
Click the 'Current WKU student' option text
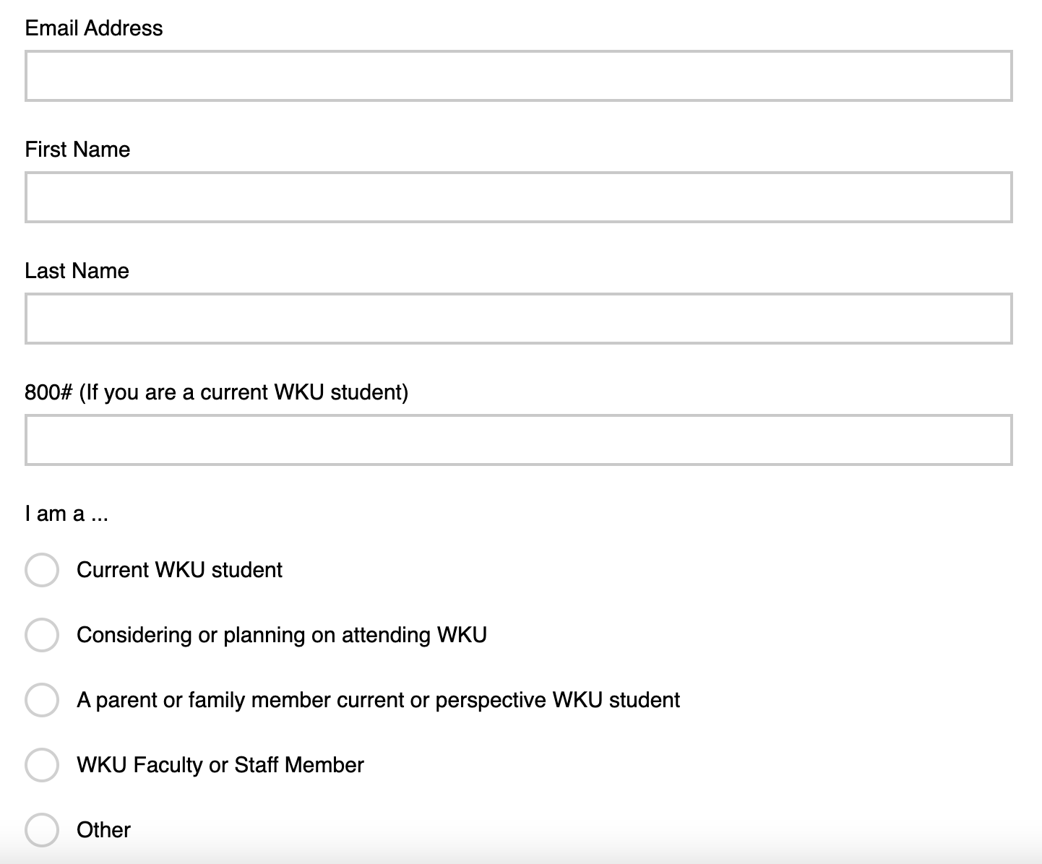tap(179, 570)
